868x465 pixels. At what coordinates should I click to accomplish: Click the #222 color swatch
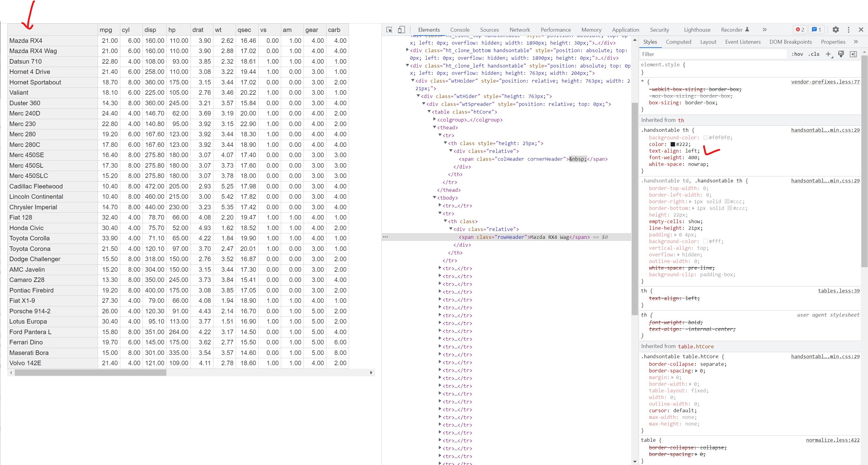coord(673,144)
